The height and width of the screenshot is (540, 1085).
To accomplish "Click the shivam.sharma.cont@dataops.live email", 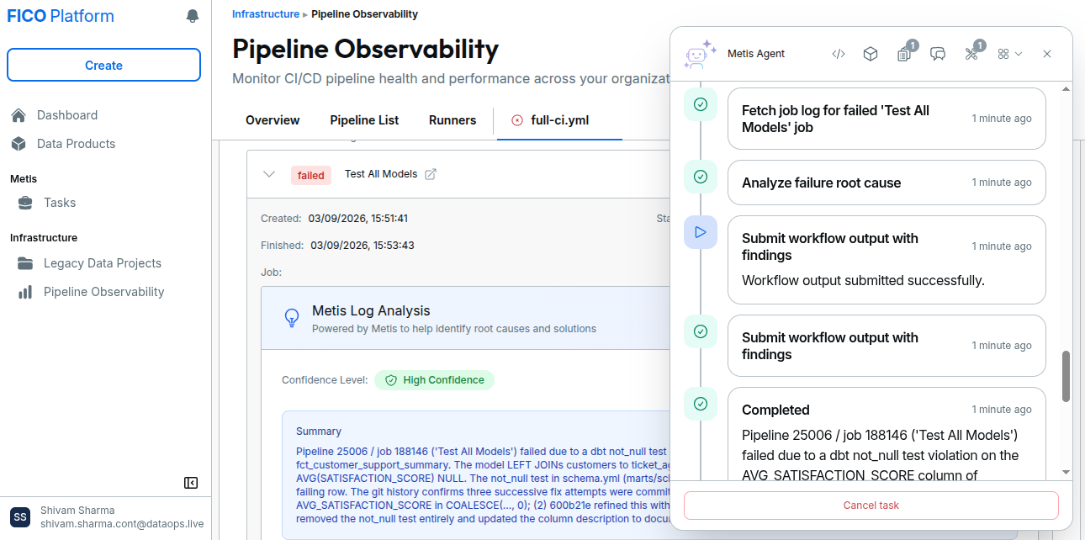I will point(122,523).
